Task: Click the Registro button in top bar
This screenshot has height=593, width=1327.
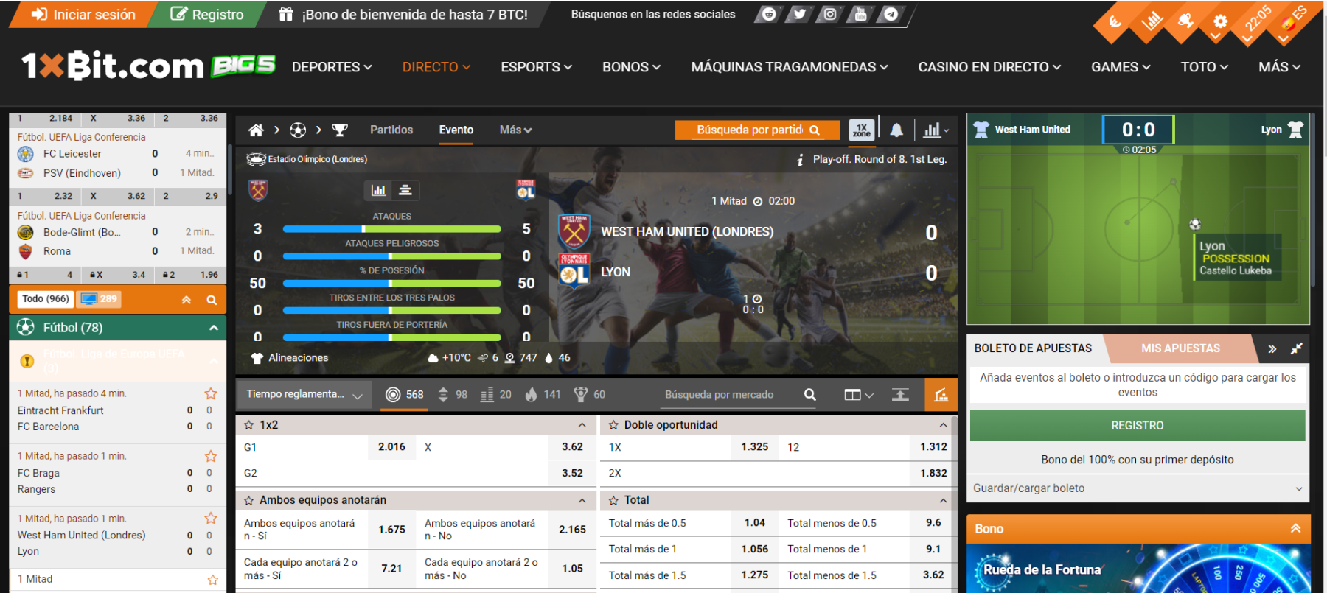Action: click(x=207, y=15)
